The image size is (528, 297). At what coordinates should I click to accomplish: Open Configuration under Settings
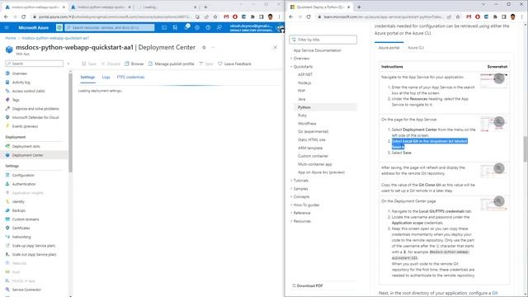23,176
